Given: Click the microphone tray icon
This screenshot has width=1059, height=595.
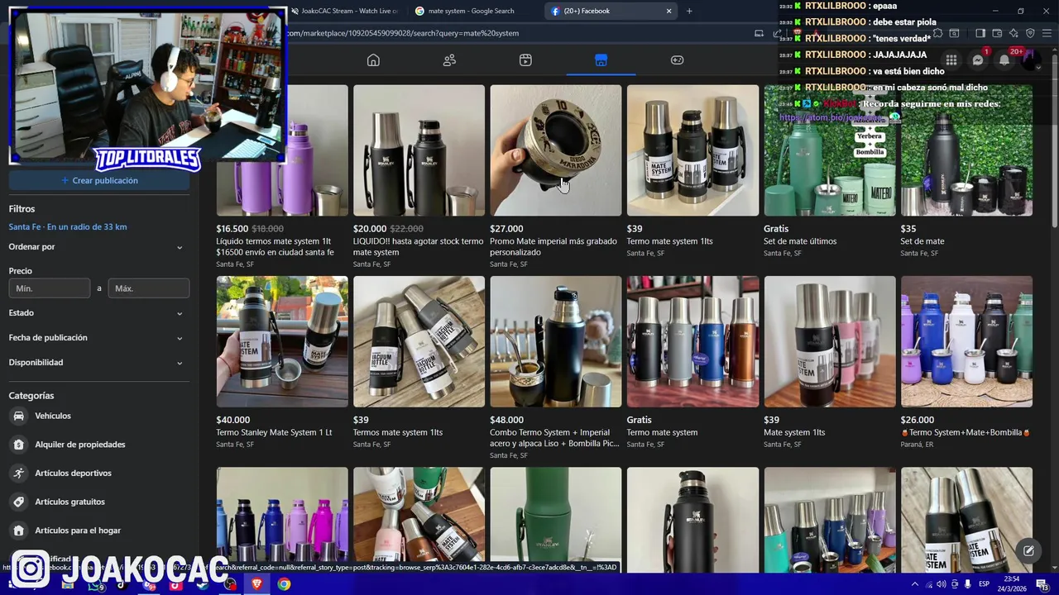Looking at the screenshot, I should click(967, 584).
